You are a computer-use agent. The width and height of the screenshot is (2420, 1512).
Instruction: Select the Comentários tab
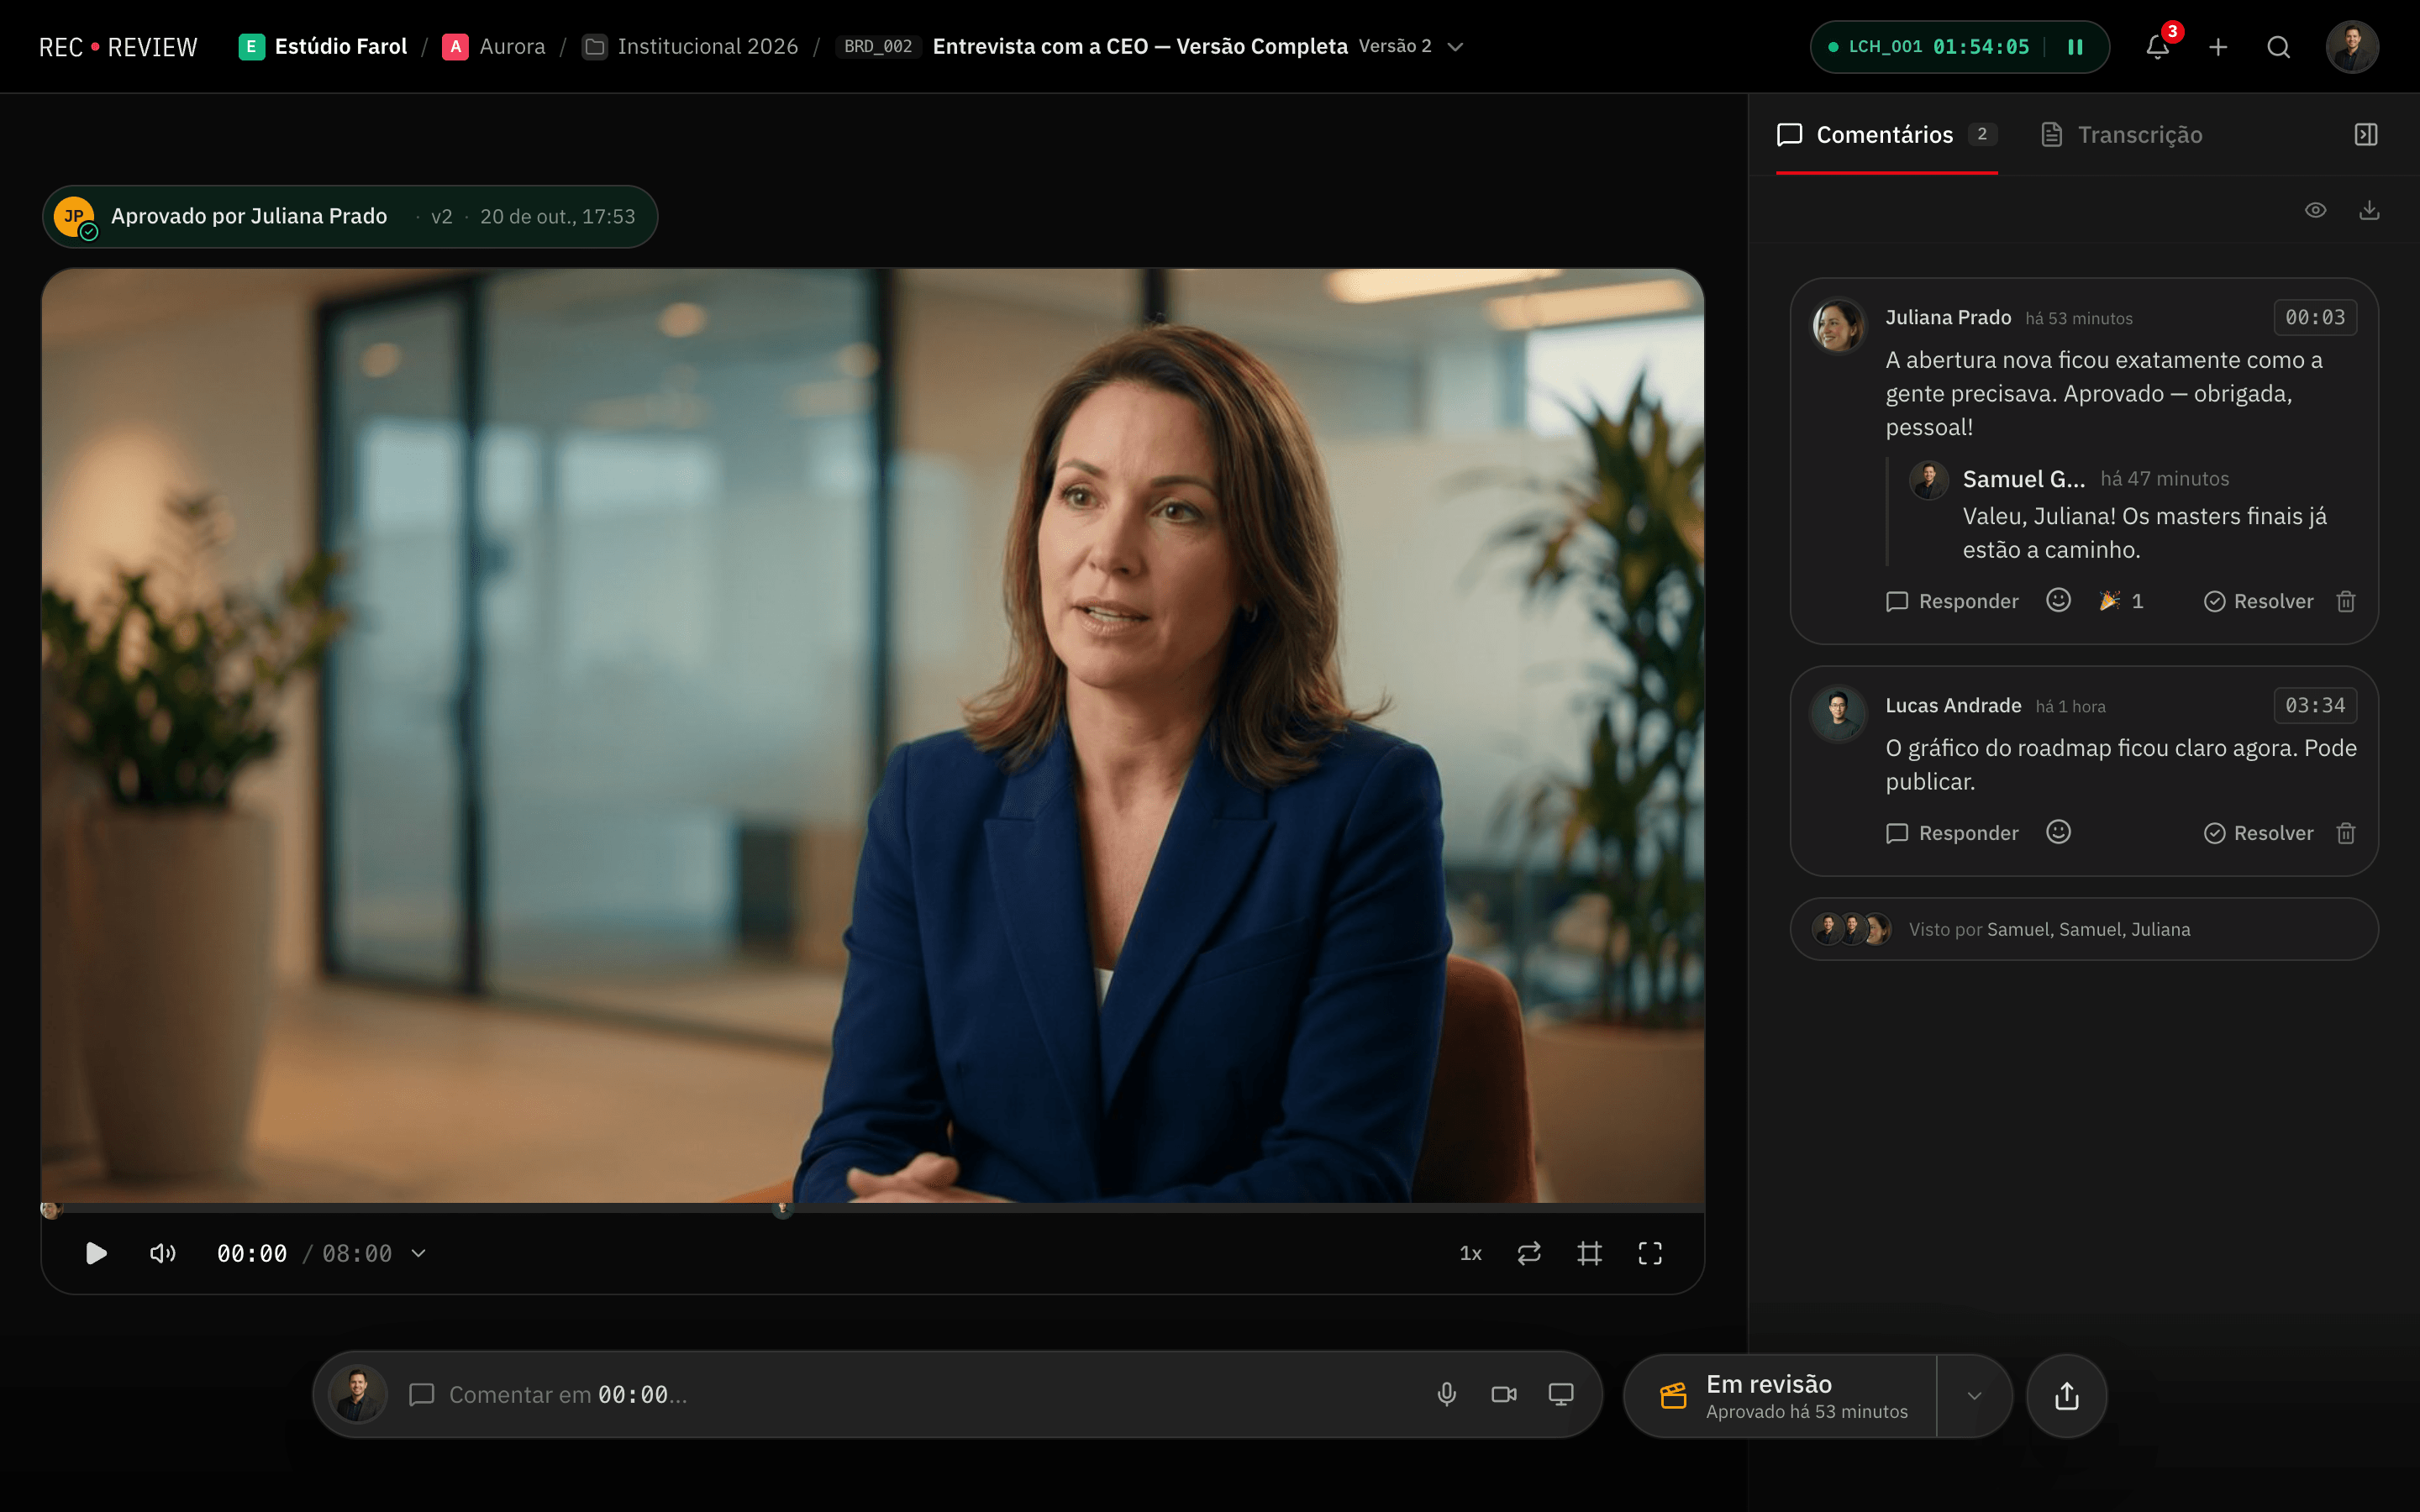pos(1886,135)
